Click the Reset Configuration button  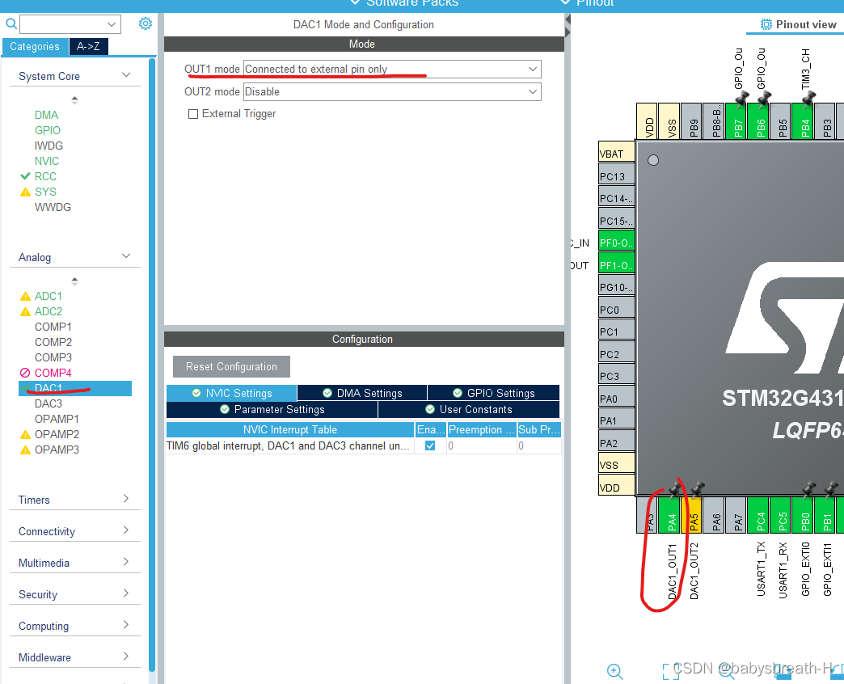[231, 366]
